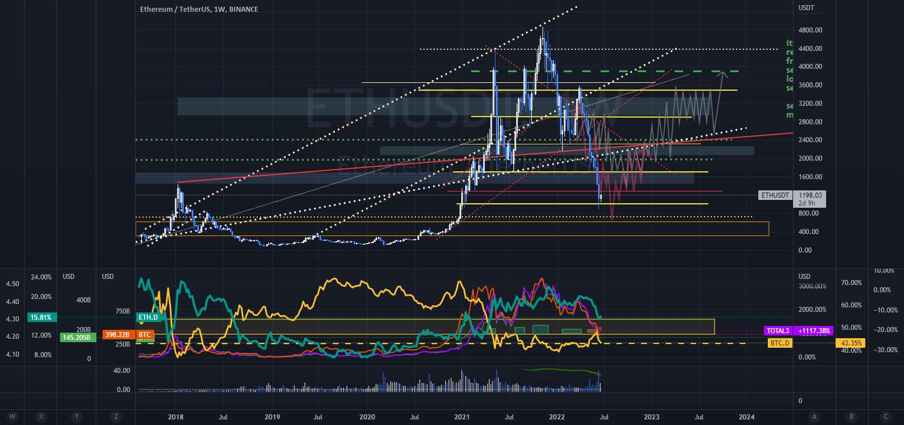
Task: Click the C scale letter button
Action: click(x=886, y=417)
